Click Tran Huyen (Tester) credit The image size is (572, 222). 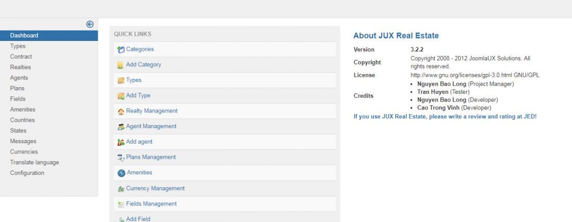(444, 92)
